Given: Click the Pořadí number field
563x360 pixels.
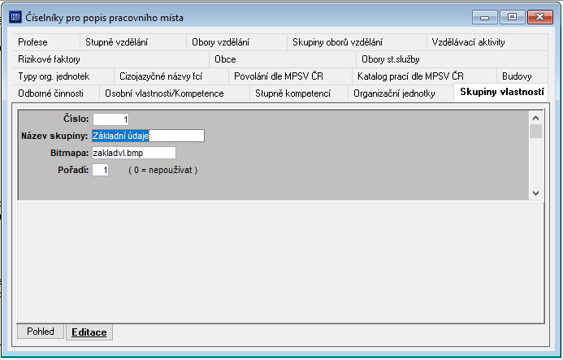Looking at the screenshot, I should click(100, 170).
